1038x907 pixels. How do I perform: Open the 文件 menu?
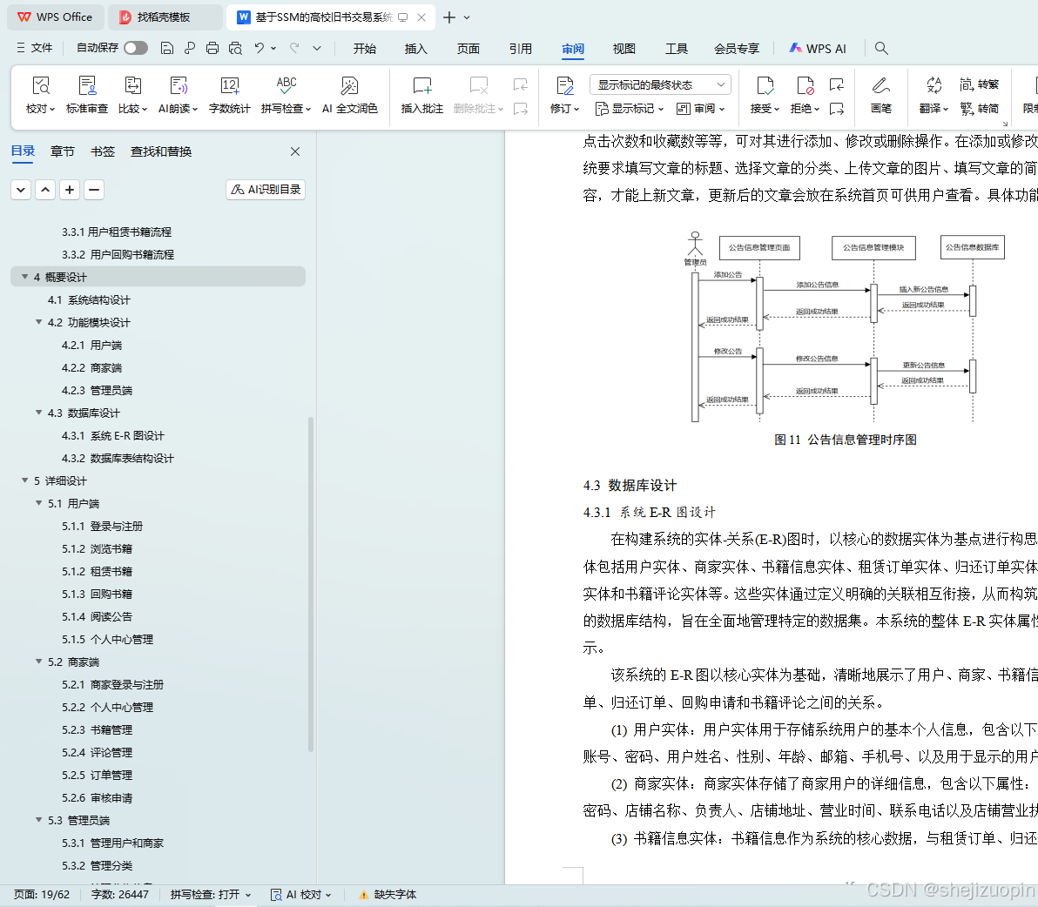point(35,48)
